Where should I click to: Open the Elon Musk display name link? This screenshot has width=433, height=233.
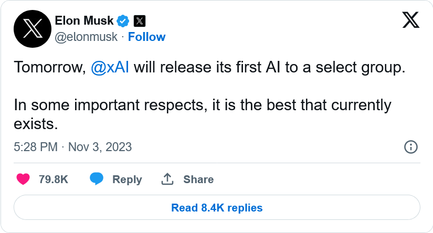point(84,21)
